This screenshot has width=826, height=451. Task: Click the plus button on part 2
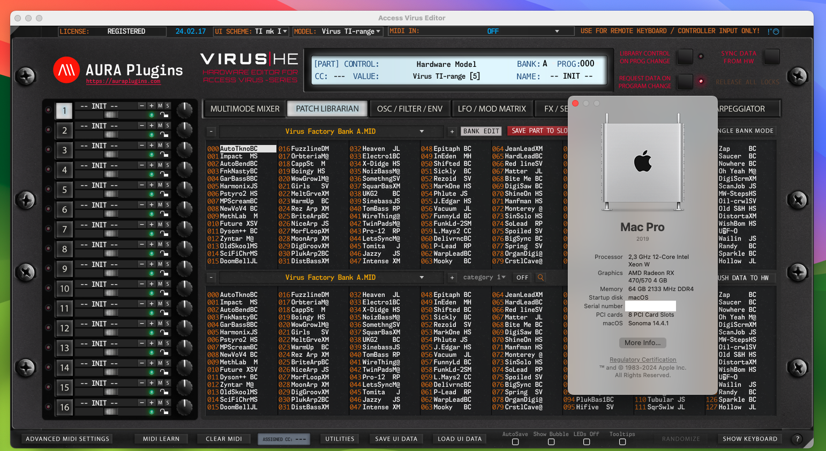(x=152, y=126)
